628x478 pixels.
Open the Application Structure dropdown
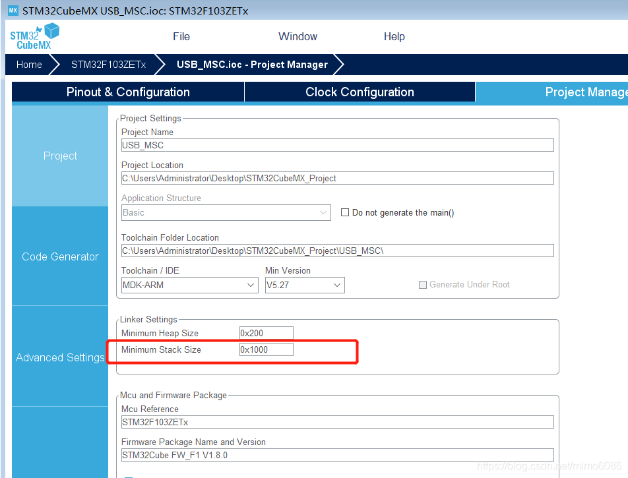click(x=226, y=212)
